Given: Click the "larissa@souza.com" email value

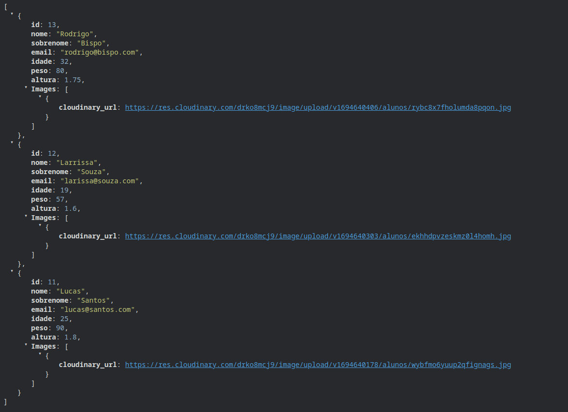Looking at the screenshot, I should 100,181.
